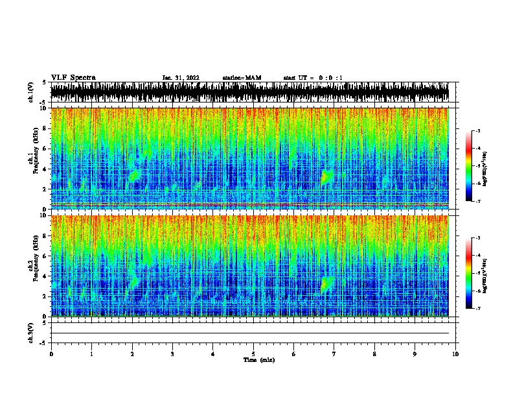Click the ch.2 spectrogram emission burst near minute 7
The width and height of the screenshot is (513, 397).
pyautogui.click(x=327, y=283)
